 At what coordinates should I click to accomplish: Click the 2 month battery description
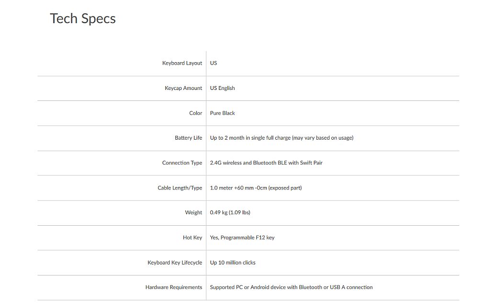[282, 138]
